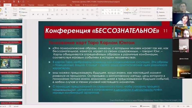
Task: Open the font name combo box
Action: pos(40,10)
